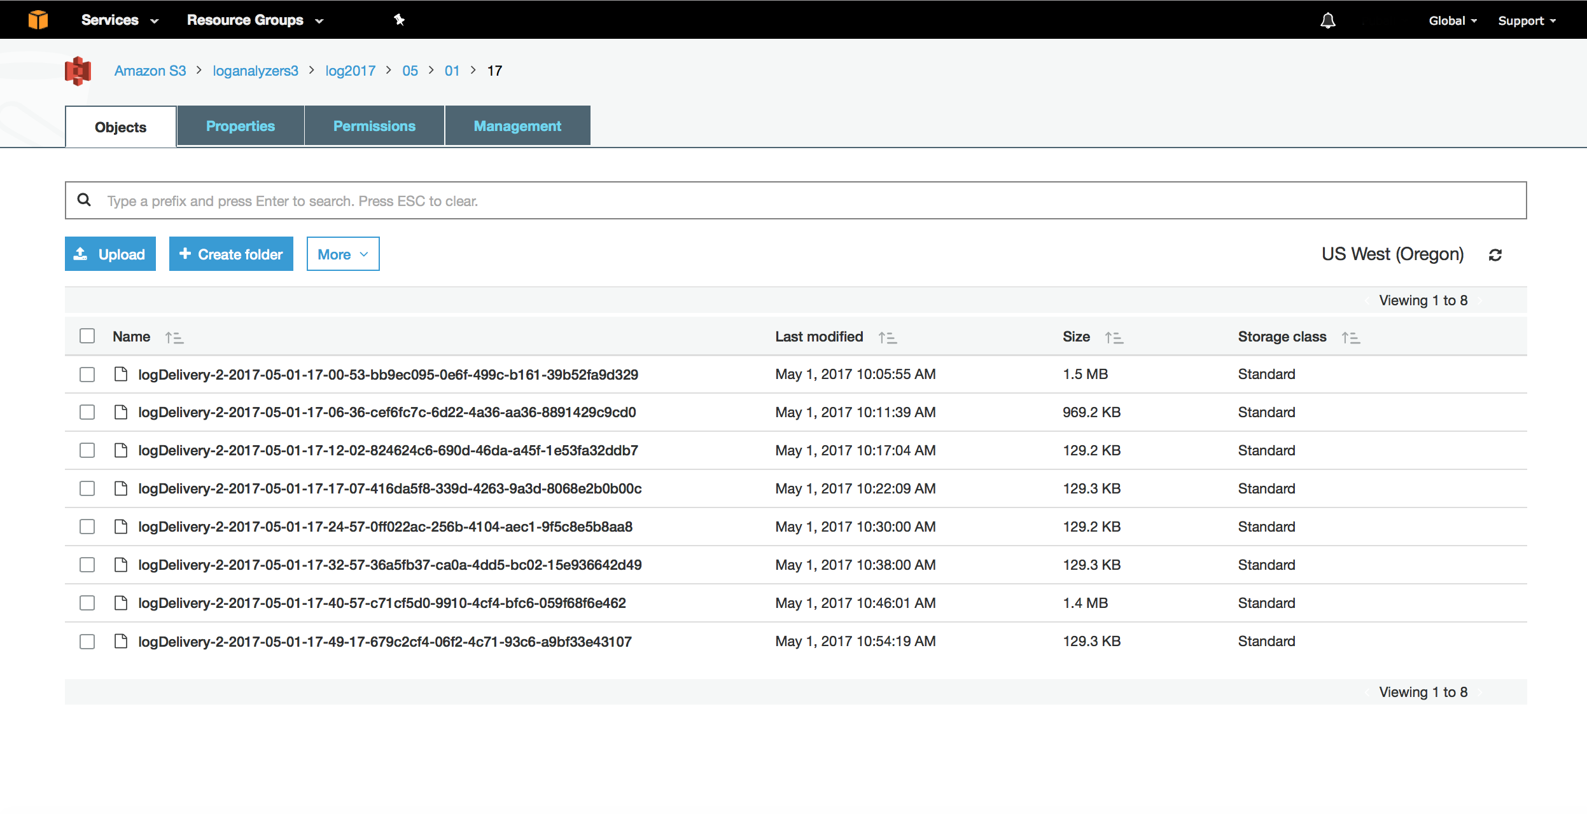The height and width of the screenshot is (814, 1587).
Task: Switch to the Permissions tab
Action: pyautogui.click(x=374, y=126)
